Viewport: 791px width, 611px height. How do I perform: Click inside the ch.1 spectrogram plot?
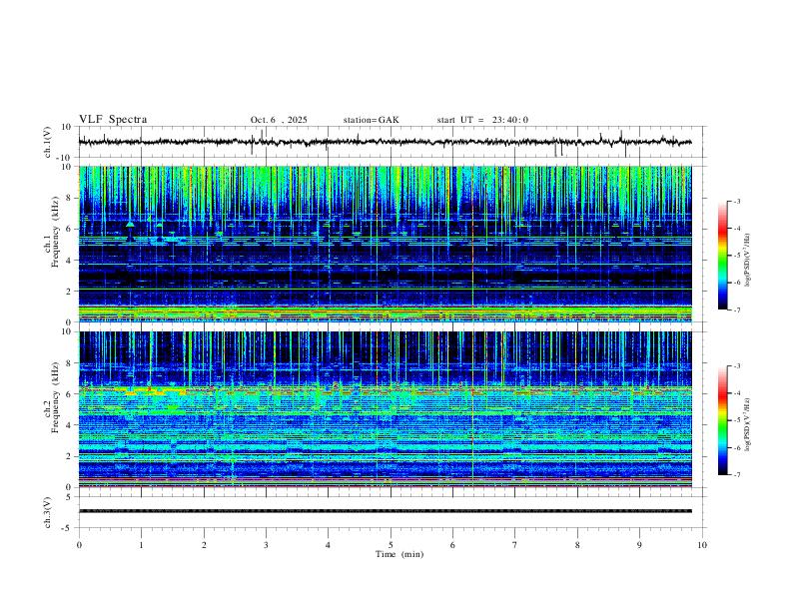click(x=385, y=244)
